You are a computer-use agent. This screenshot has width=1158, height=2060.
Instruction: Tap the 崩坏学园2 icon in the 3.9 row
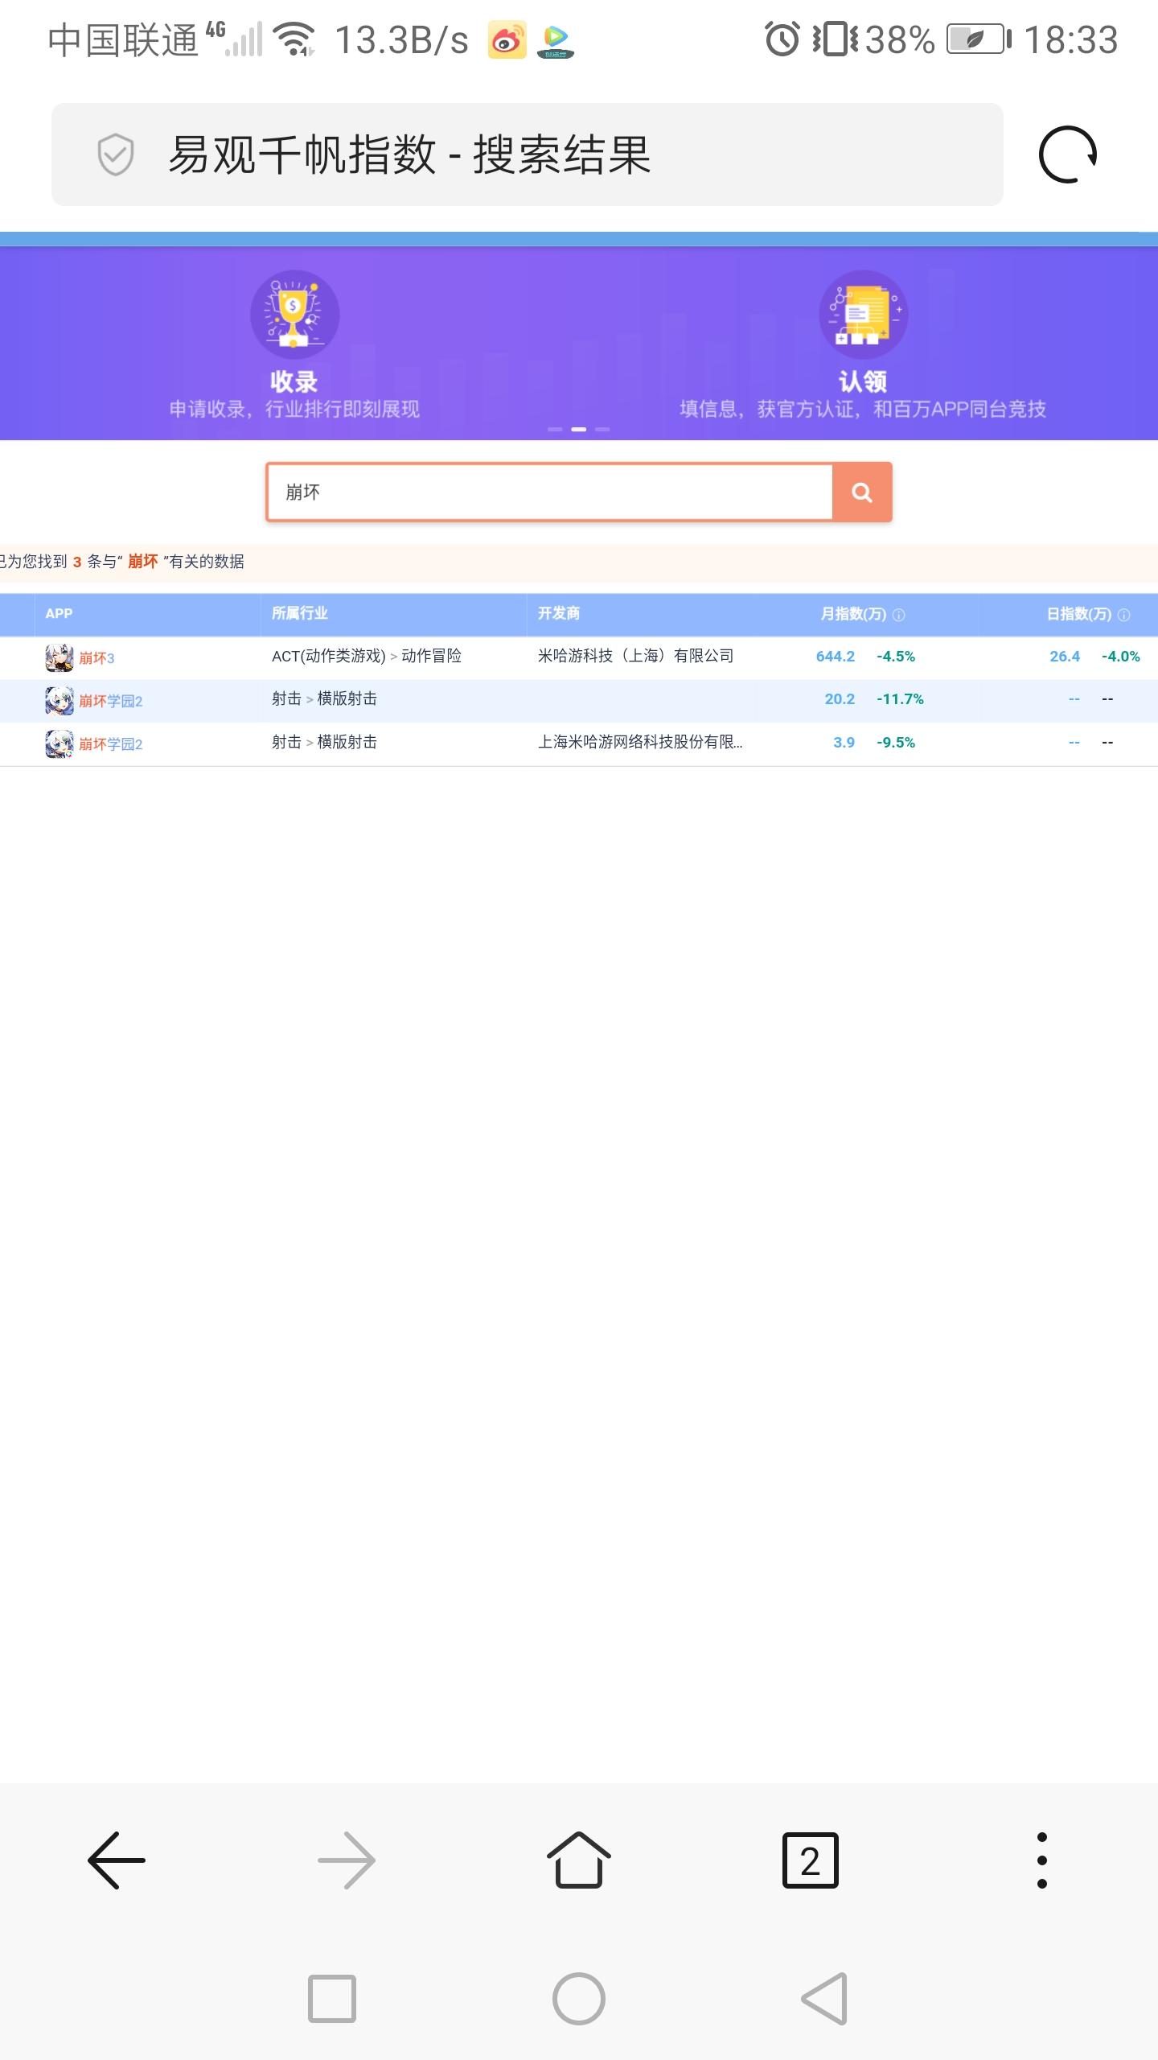60,744
